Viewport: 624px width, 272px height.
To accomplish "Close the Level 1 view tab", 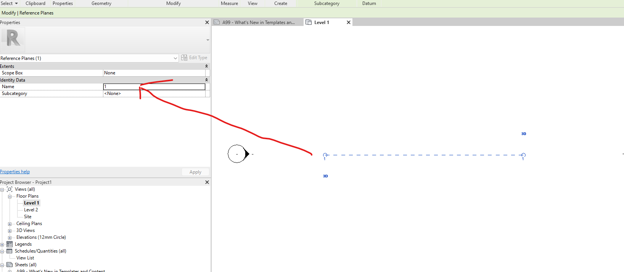I will pyautogui.click(x=349, y=23).
